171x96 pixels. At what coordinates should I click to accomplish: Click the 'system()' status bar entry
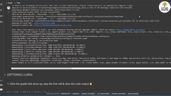click(76, 94)
